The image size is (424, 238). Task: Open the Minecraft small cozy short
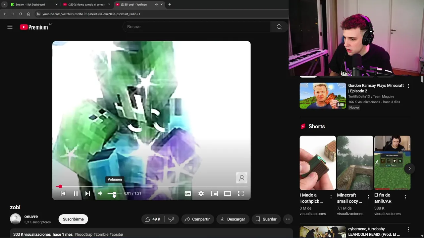(355, 163)
